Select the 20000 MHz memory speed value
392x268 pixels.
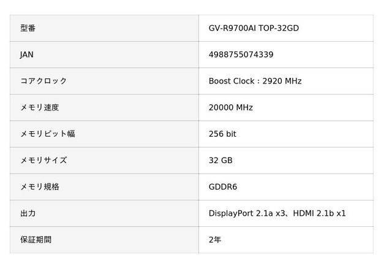pos(231,107)
